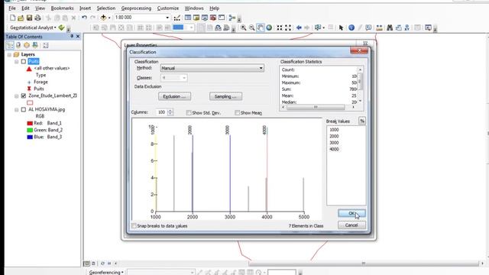Image resolution: width=489 pixels, height=275 pixels.
Task: Collapse the Puits layer node
Action: pyautogui.click(x=16, y=61)
